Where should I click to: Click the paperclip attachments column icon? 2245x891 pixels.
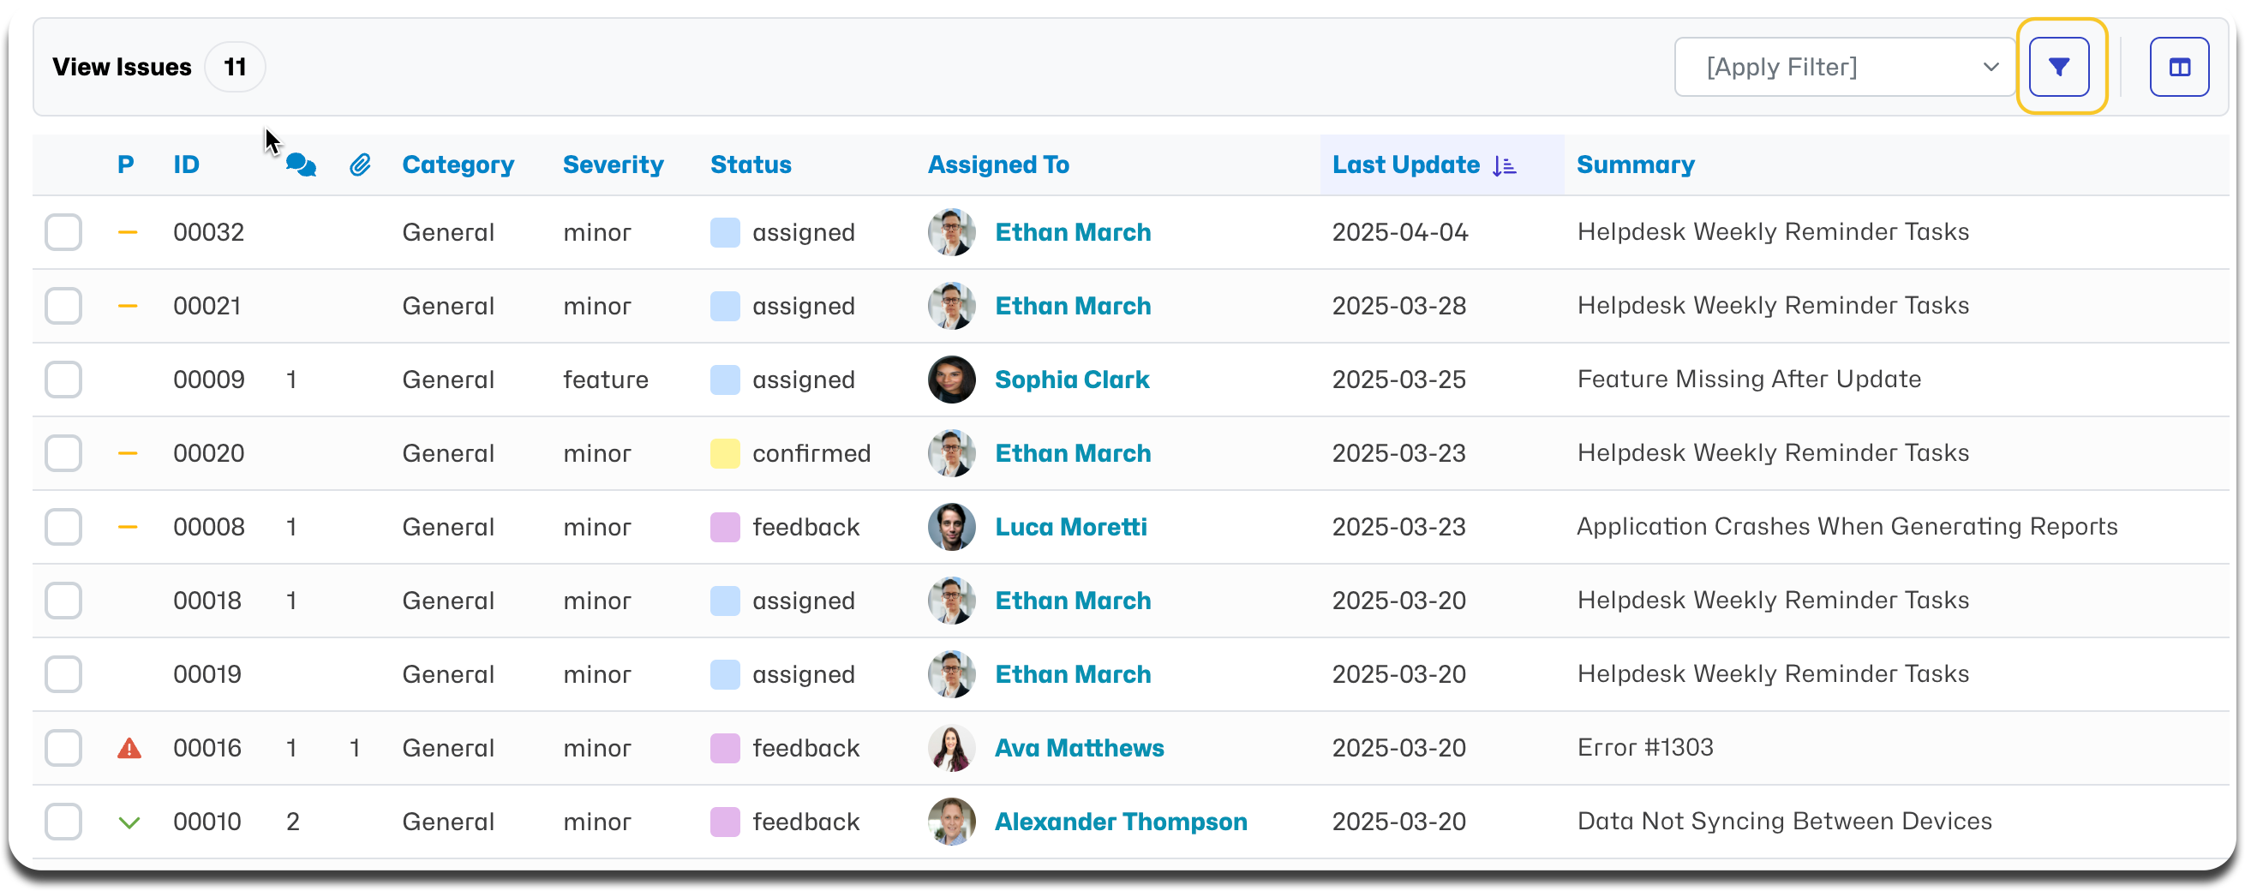point(360,164)
